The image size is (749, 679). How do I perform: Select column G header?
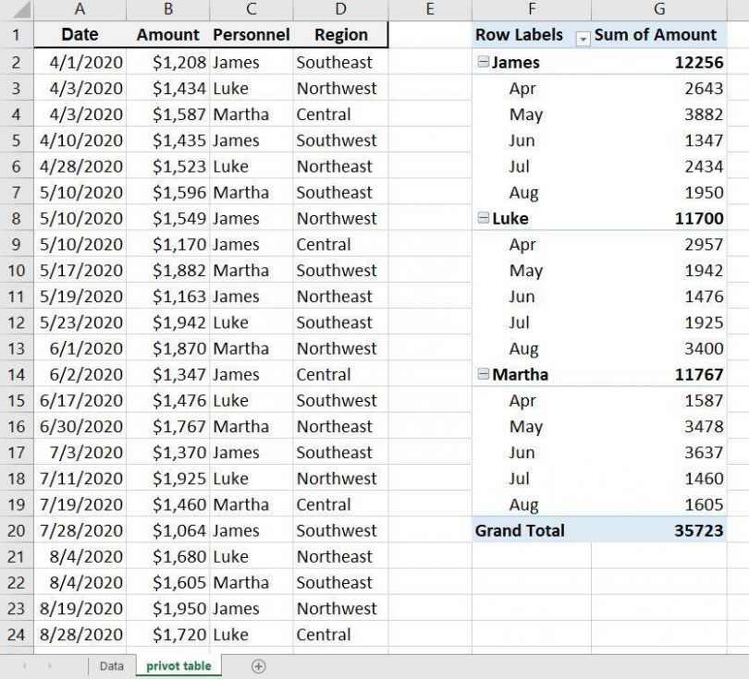tap(659, 10)
